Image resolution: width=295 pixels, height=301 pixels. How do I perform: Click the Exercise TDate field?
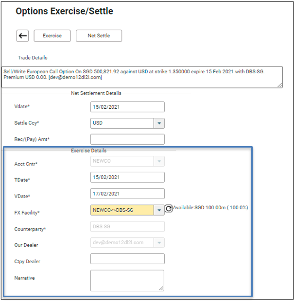(127, 177)
